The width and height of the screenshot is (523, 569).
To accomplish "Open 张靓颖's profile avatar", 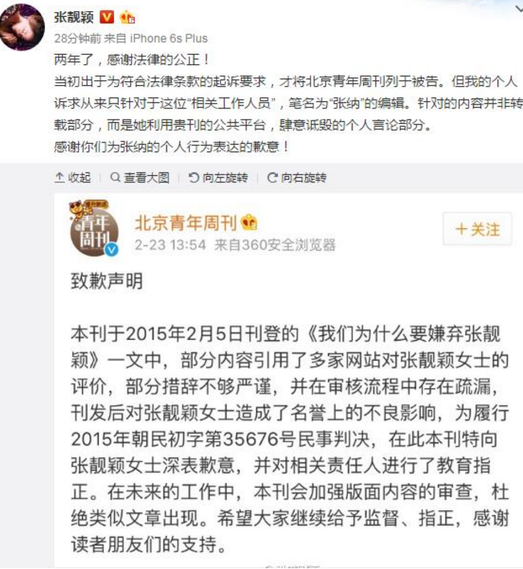I will pyautogui.click(x=22, y=27).
